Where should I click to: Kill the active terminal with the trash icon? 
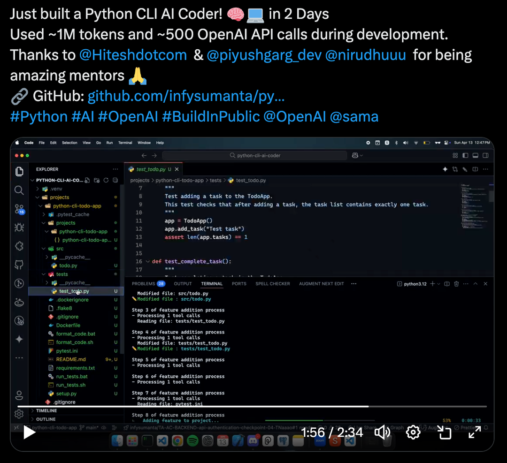[x=456, y=284]
